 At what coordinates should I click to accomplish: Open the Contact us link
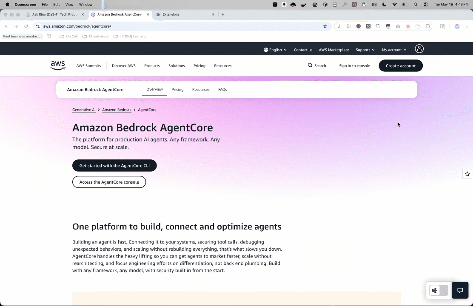coord(303,50)
